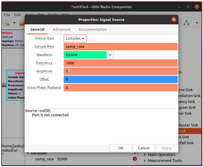Click the Offset label
Image resolution: width=203 pixels, height=167 pixels.
(x=44, y=79)
